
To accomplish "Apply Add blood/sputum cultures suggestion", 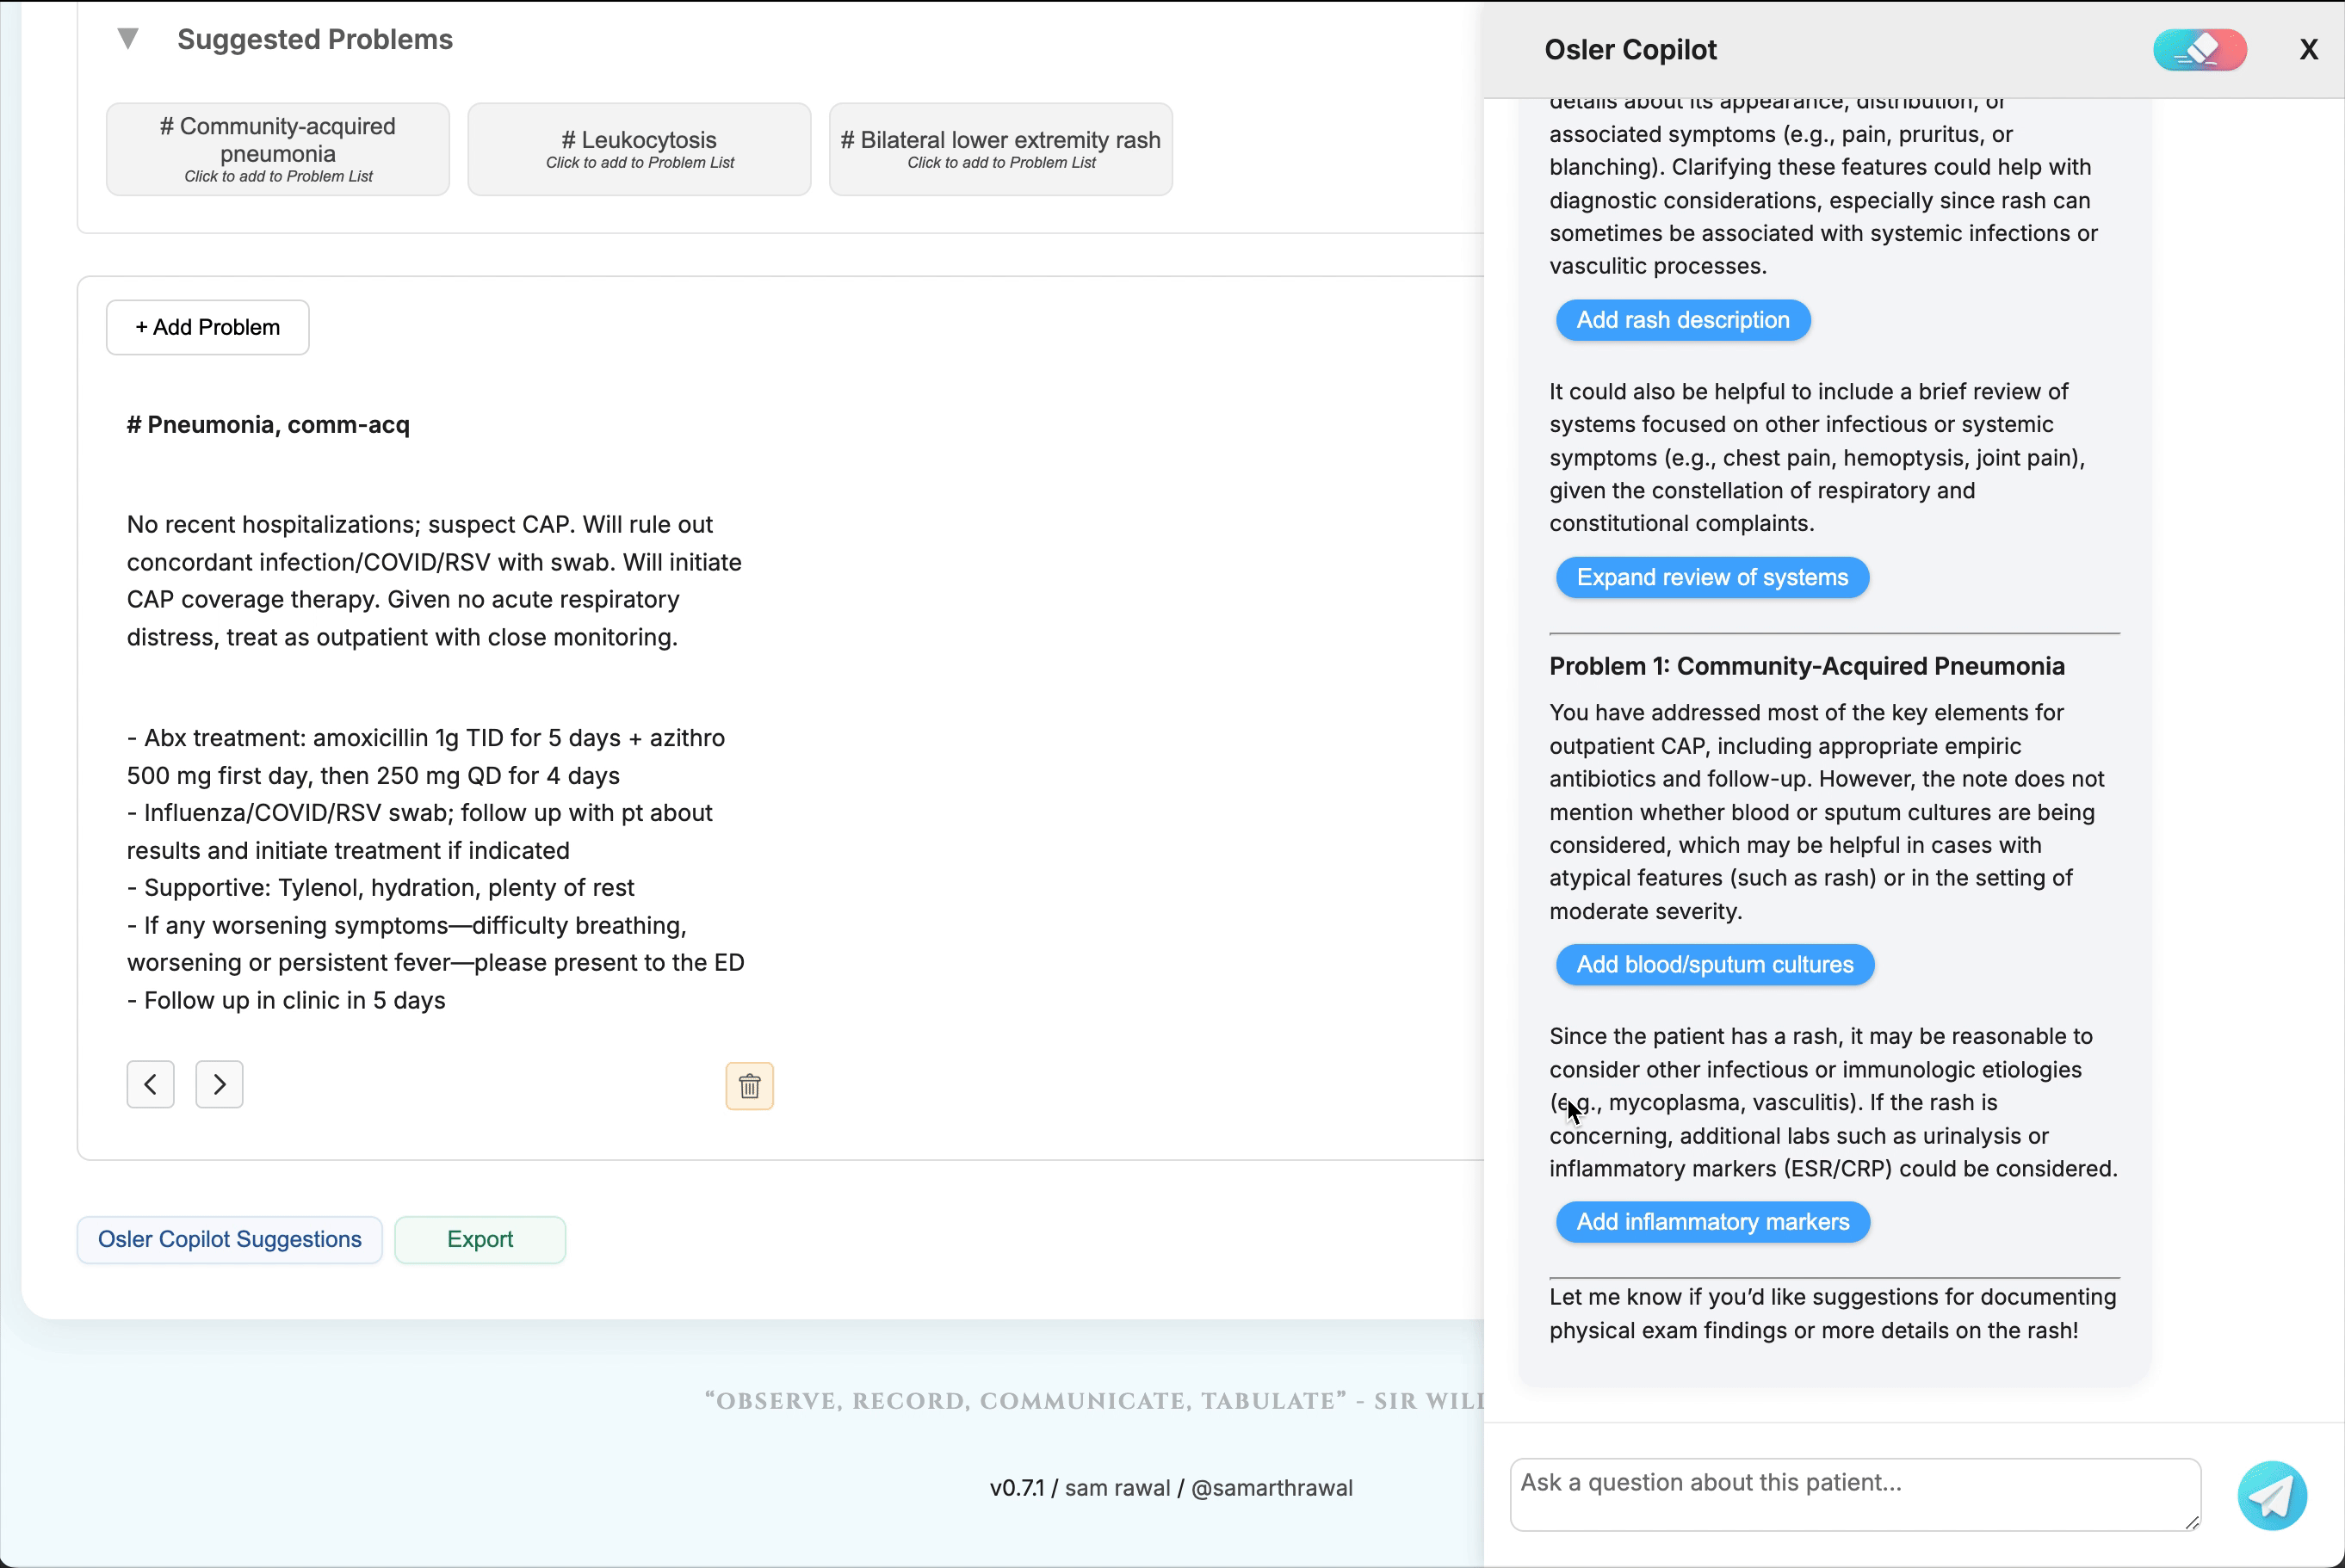I will pos(1714,964).
